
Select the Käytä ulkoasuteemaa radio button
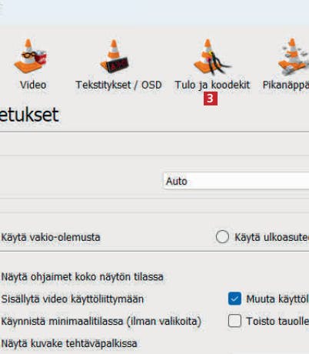[x=222, y=236]
